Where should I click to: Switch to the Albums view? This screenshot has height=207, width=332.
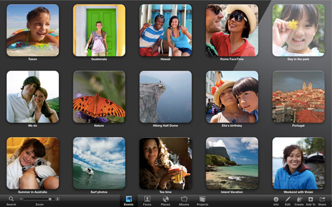pyautogui.click(x=184, y=201)
